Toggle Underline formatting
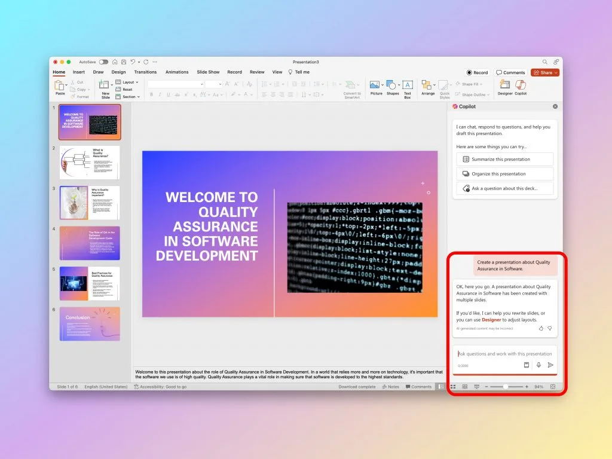 [x=169, y=94]
